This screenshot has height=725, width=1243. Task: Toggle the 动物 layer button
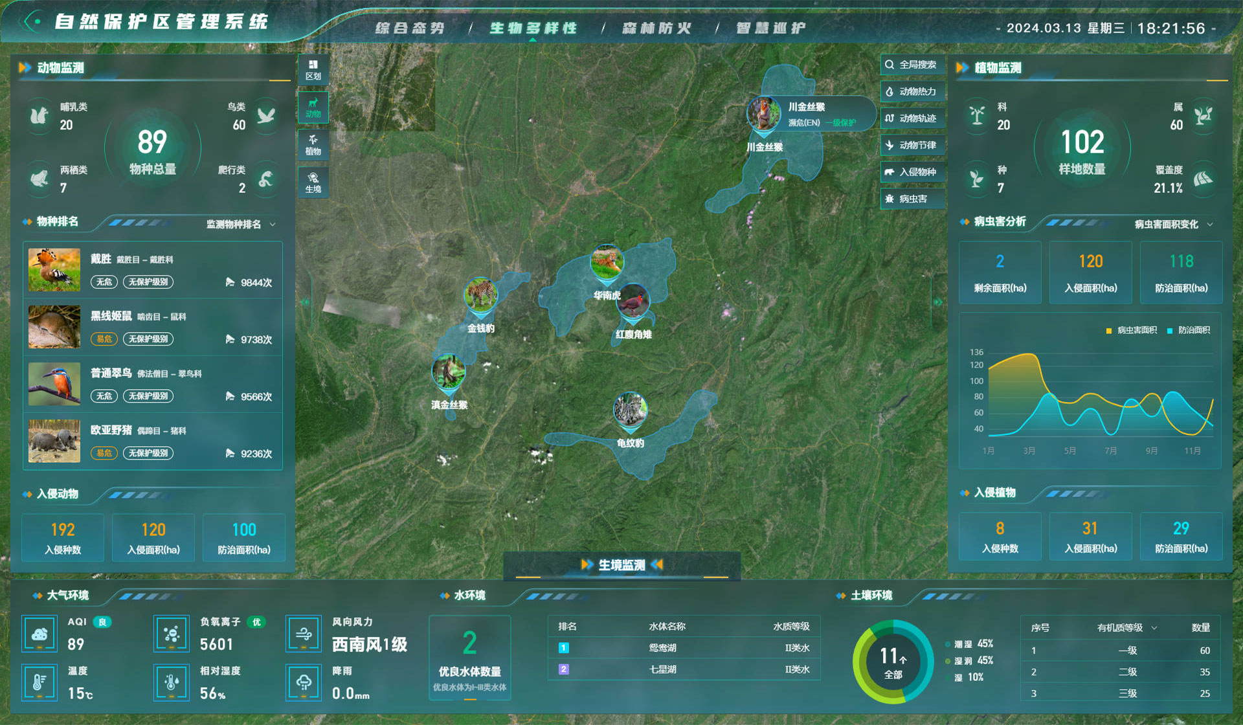tap(313, 107)
